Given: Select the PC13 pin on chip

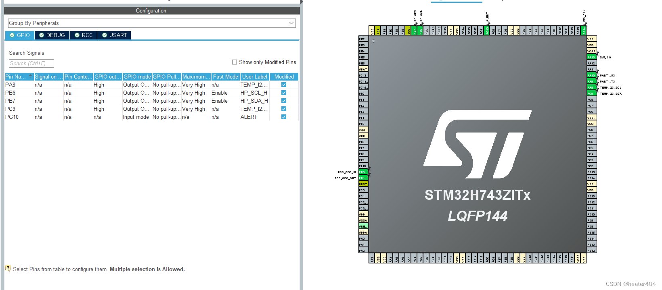Looking at the screenshot, I should [363, 75].
